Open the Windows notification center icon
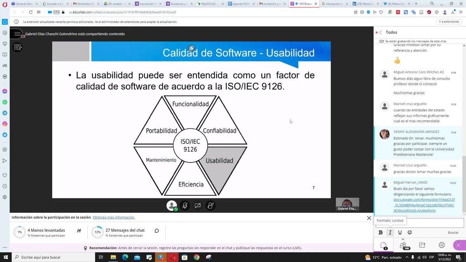Screen dimensions: 466x262 pos(458,257)
